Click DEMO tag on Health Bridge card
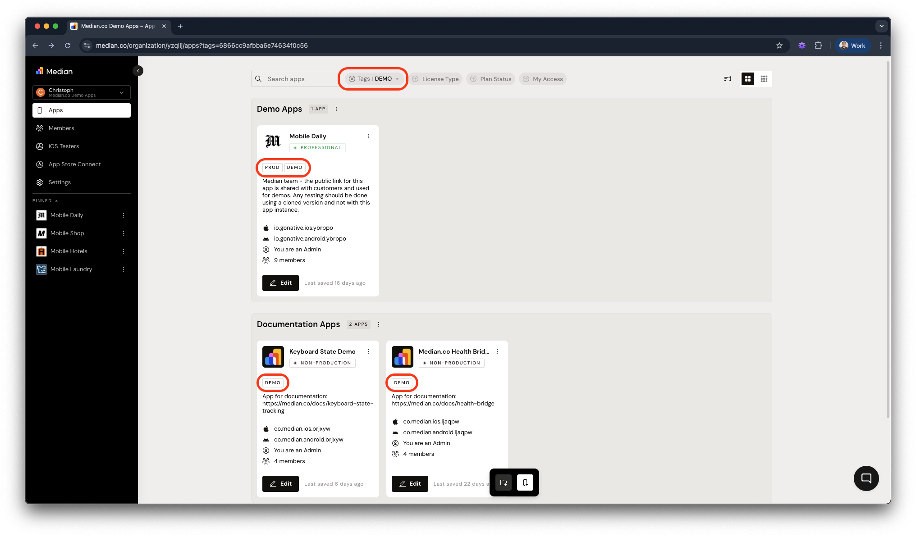Image resolution: width=916 pixels, height=537 pixels. point(402,383)
